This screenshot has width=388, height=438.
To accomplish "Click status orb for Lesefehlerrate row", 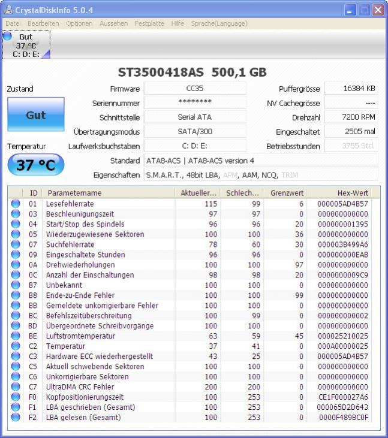I will click(16, 204).
